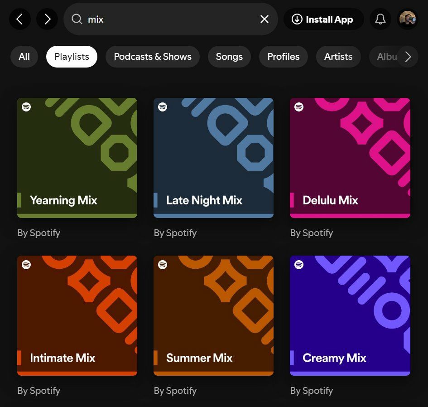The width and height of the screenshot is (428, 407).
Task: Click in the search box containing 'mix'
Action: 171,19
